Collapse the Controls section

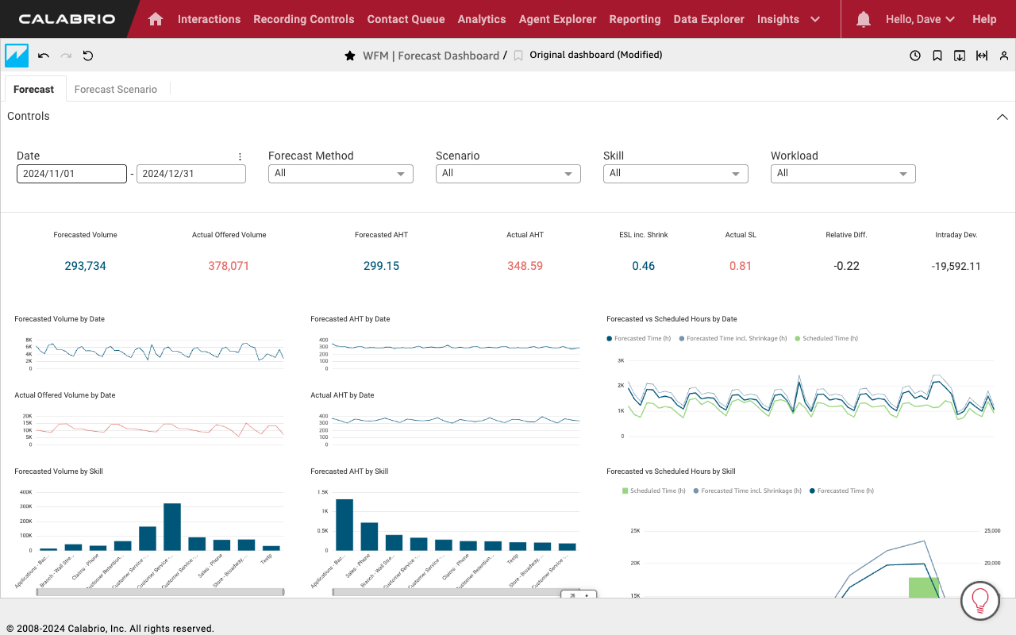click(x=1002, y=117)
